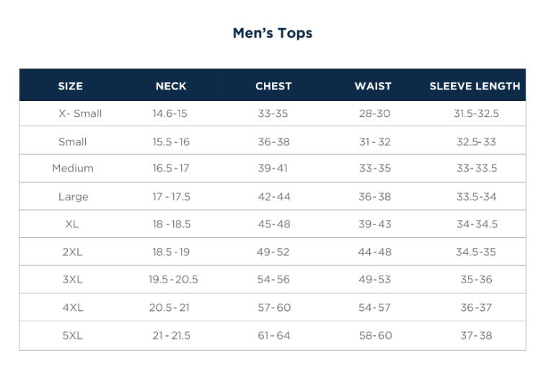Click the XL waist value 39-43
This screenshot has width=546, height=388.
pos(375,224)
